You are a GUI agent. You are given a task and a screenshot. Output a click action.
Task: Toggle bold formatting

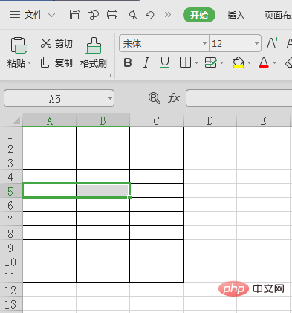pos(128,62)
